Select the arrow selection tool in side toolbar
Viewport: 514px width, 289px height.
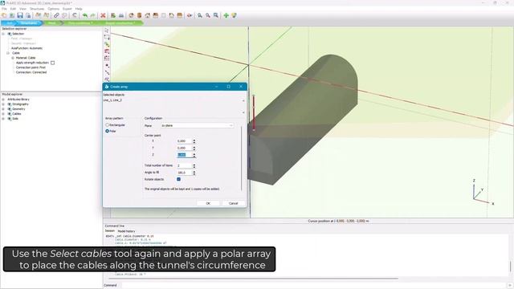pos(107,31)
